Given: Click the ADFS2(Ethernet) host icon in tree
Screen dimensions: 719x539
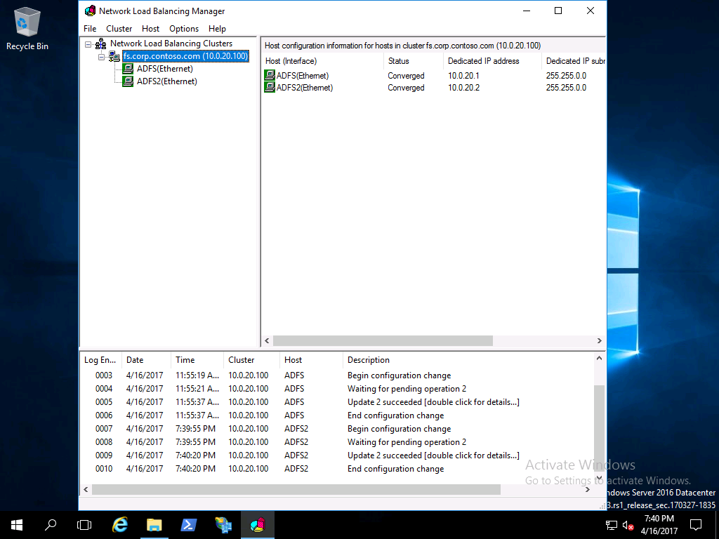Looking at the screenshot, I should click(x=128, y=81).
